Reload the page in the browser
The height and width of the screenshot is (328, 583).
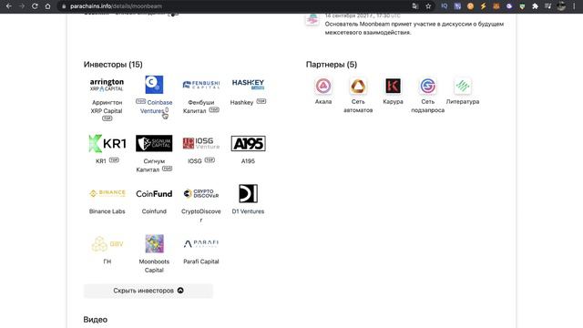pos(35,6)
